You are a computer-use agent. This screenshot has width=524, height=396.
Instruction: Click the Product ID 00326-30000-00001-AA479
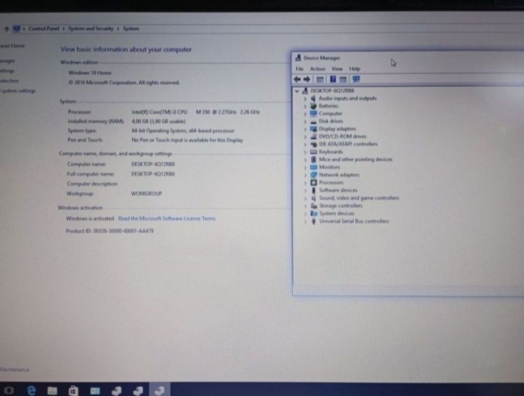pos(110,231)
